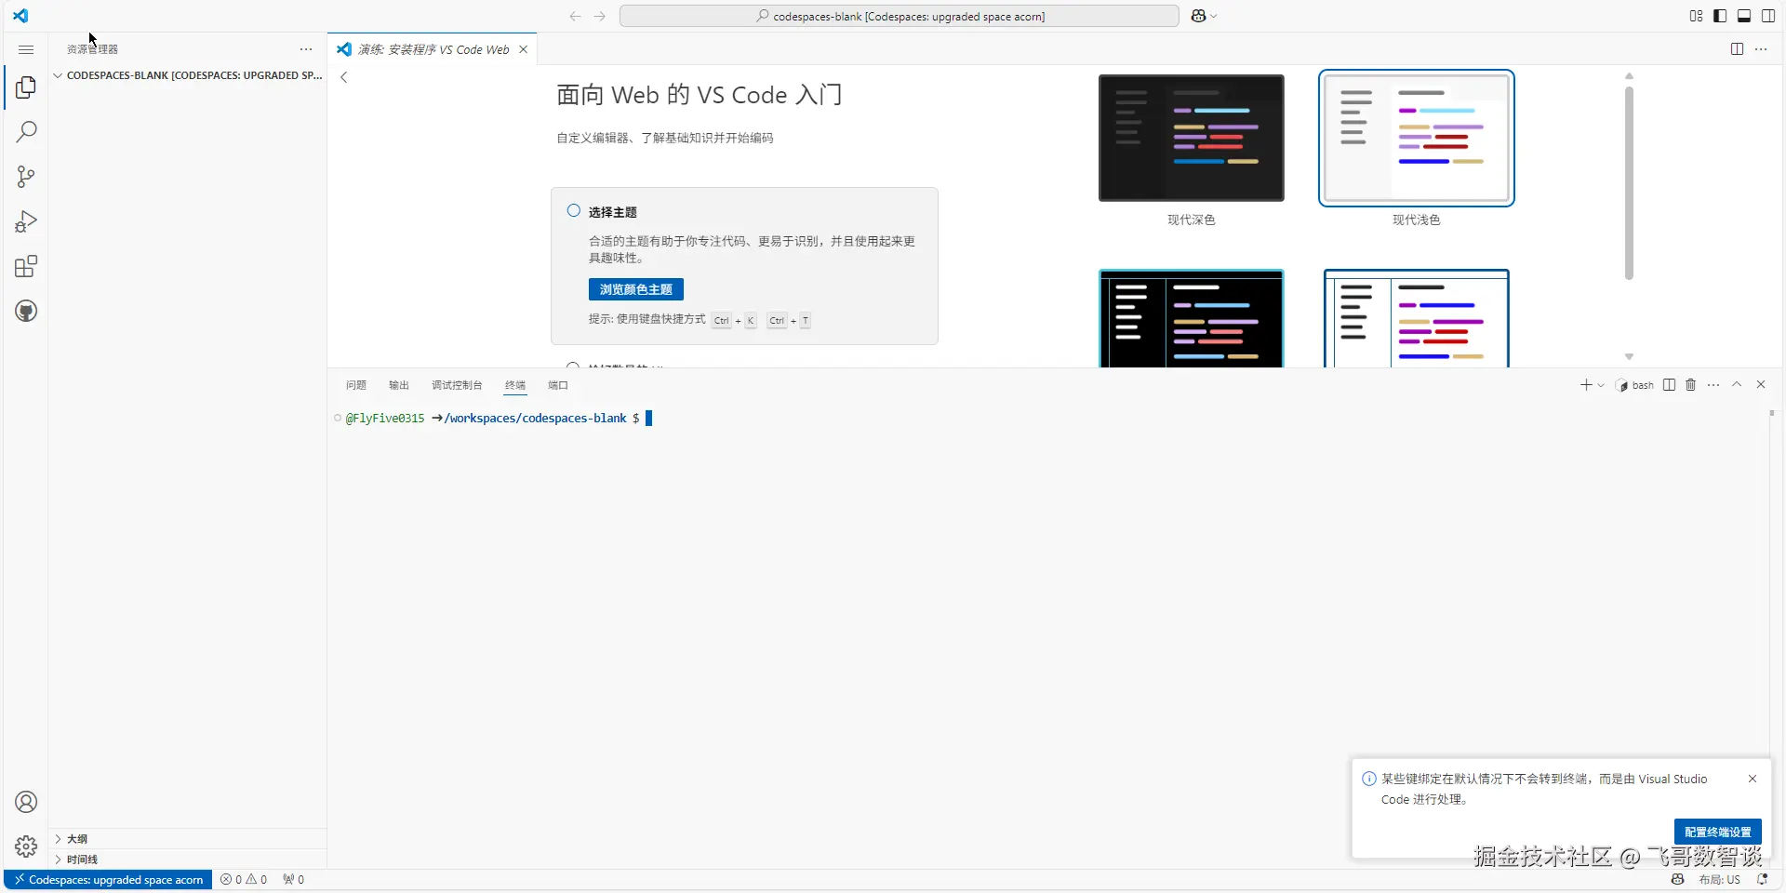1786x893 pixels.
Task: Maximize the panel with up chevron
Action: 1737,385
